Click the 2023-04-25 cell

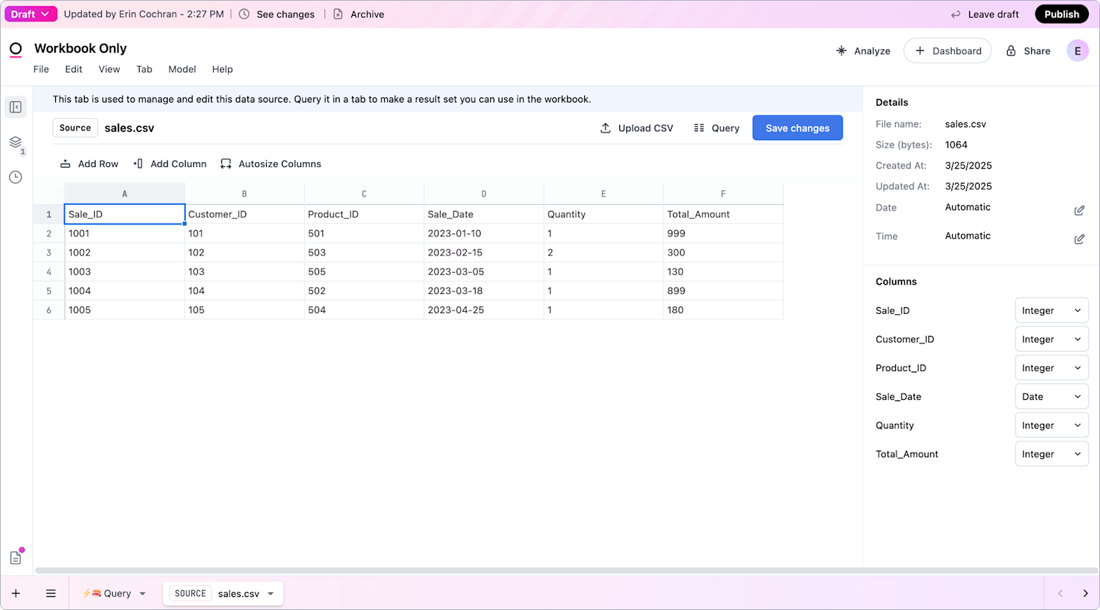[x=484, y=310]
